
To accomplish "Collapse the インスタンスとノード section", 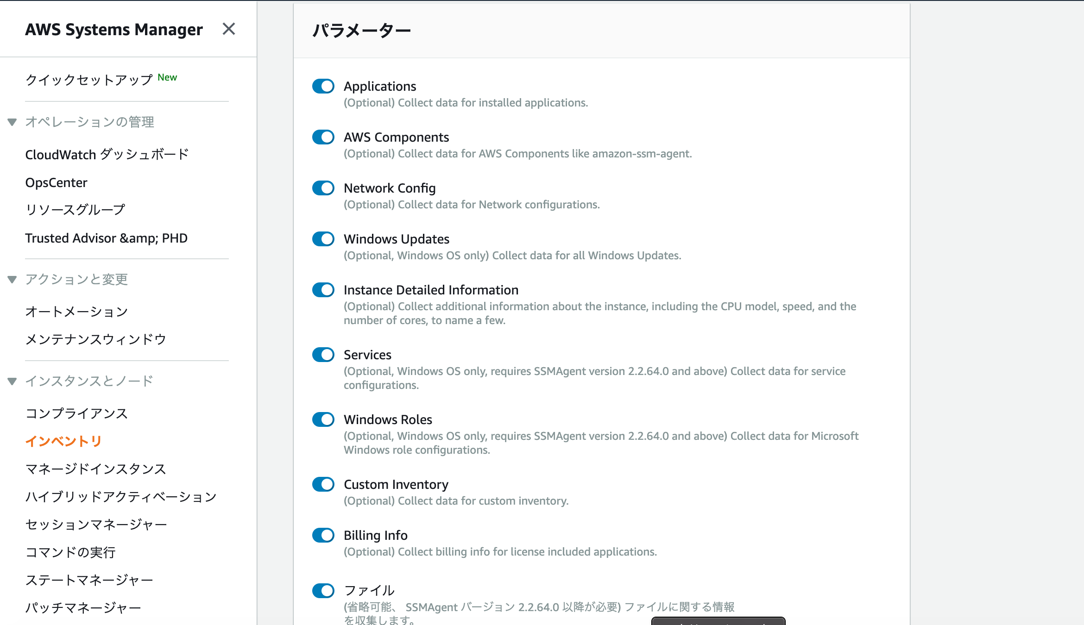I will tap(13, 381).
